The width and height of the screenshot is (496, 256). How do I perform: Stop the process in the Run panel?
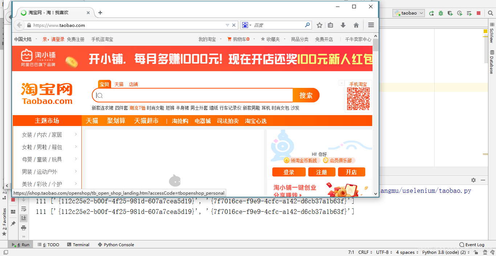coord(13,199)
